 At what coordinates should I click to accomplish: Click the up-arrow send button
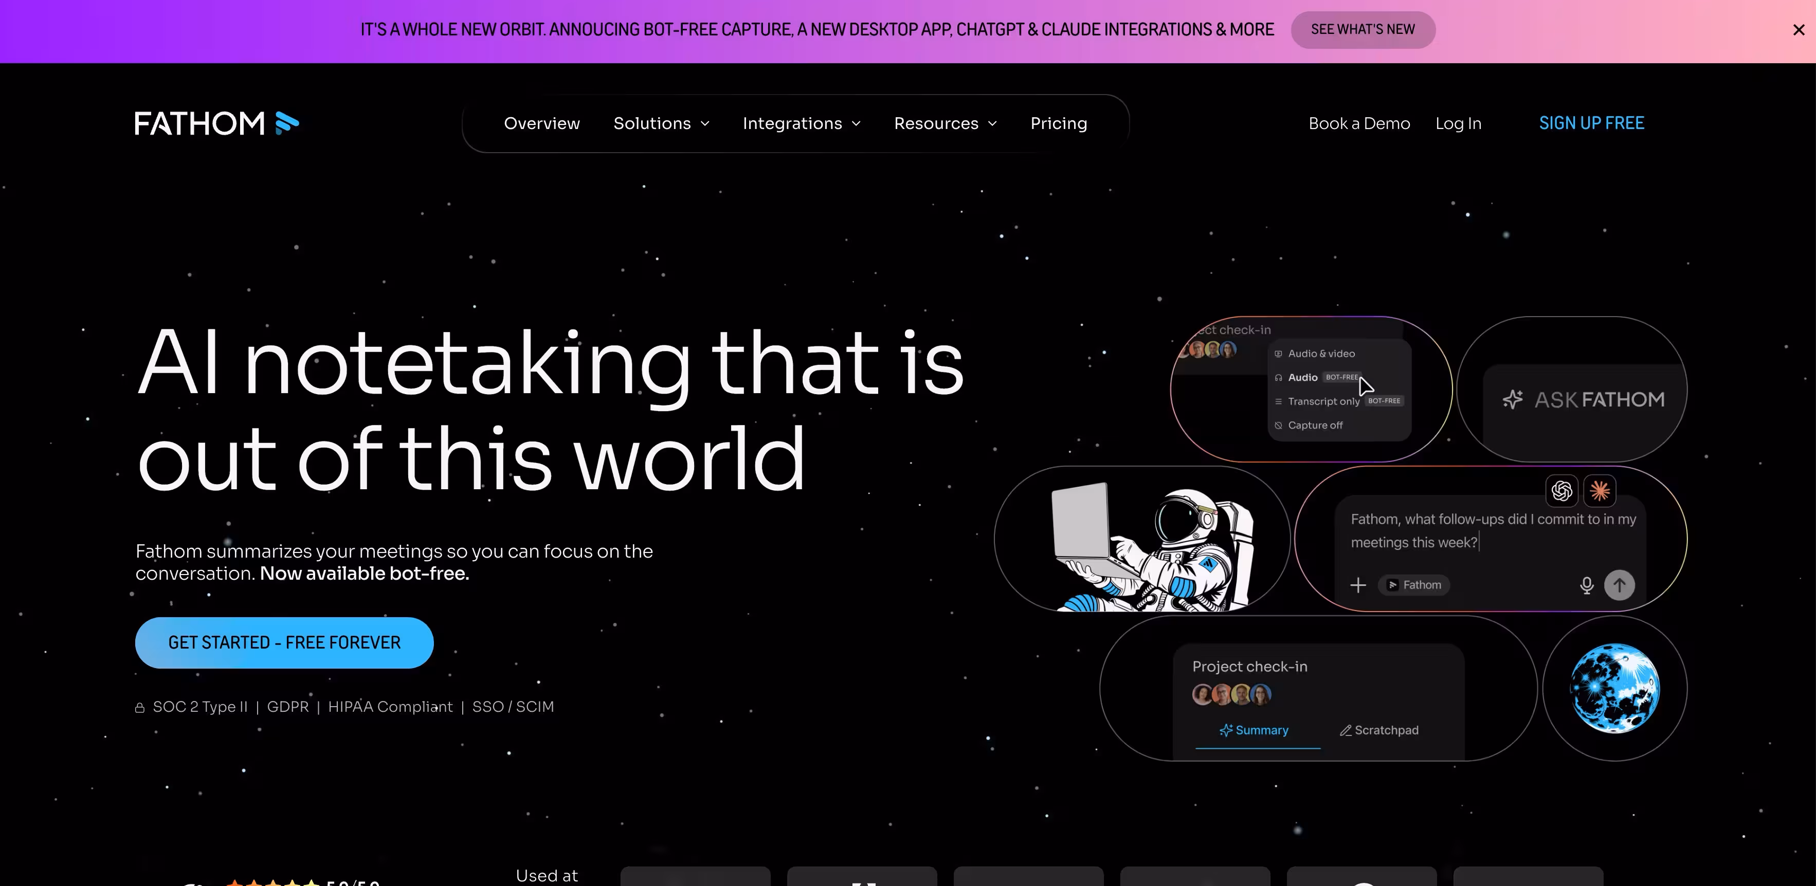1619,585
